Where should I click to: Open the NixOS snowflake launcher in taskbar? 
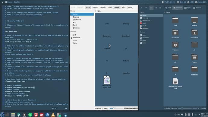(2, 115)
